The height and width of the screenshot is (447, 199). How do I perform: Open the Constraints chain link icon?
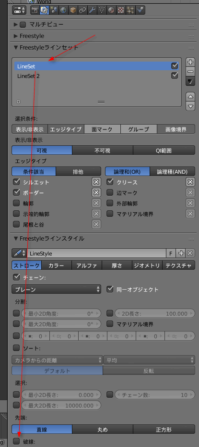coord(82,11)
